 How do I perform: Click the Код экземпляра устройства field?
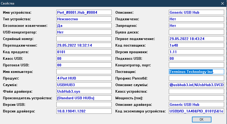click(x=196, y=111)
